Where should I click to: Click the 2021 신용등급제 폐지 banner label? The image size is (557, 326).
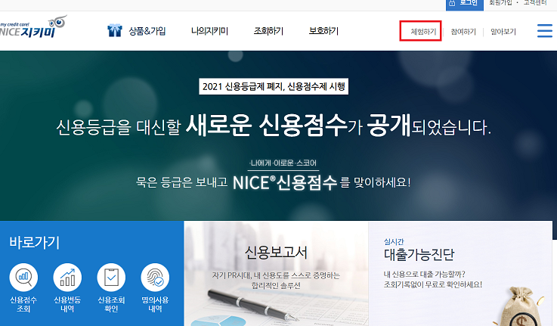[x=274, y=86]
